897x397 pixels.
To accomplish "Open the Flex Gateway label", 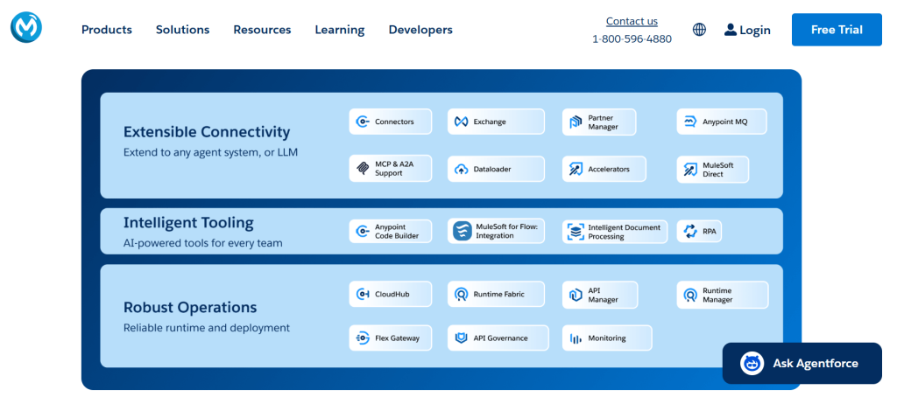I will tap(397, 338).
